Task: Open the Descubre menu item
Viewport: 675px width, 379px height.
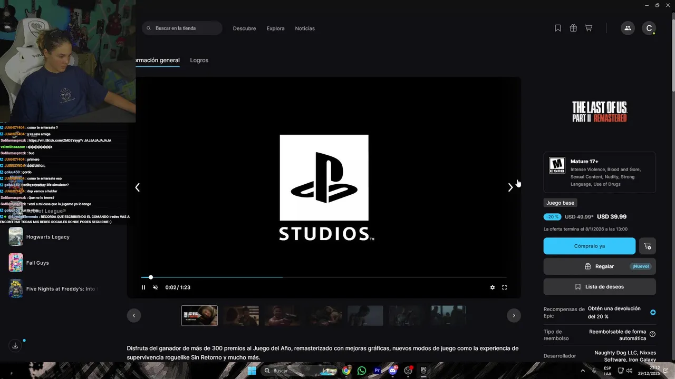Action: 245,28
